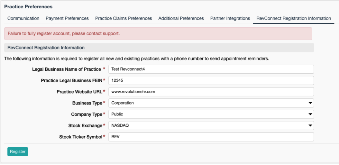339x165 pixels.
Task: Click into the Practice Legal Business FEIN field
Action: (211, 80)
